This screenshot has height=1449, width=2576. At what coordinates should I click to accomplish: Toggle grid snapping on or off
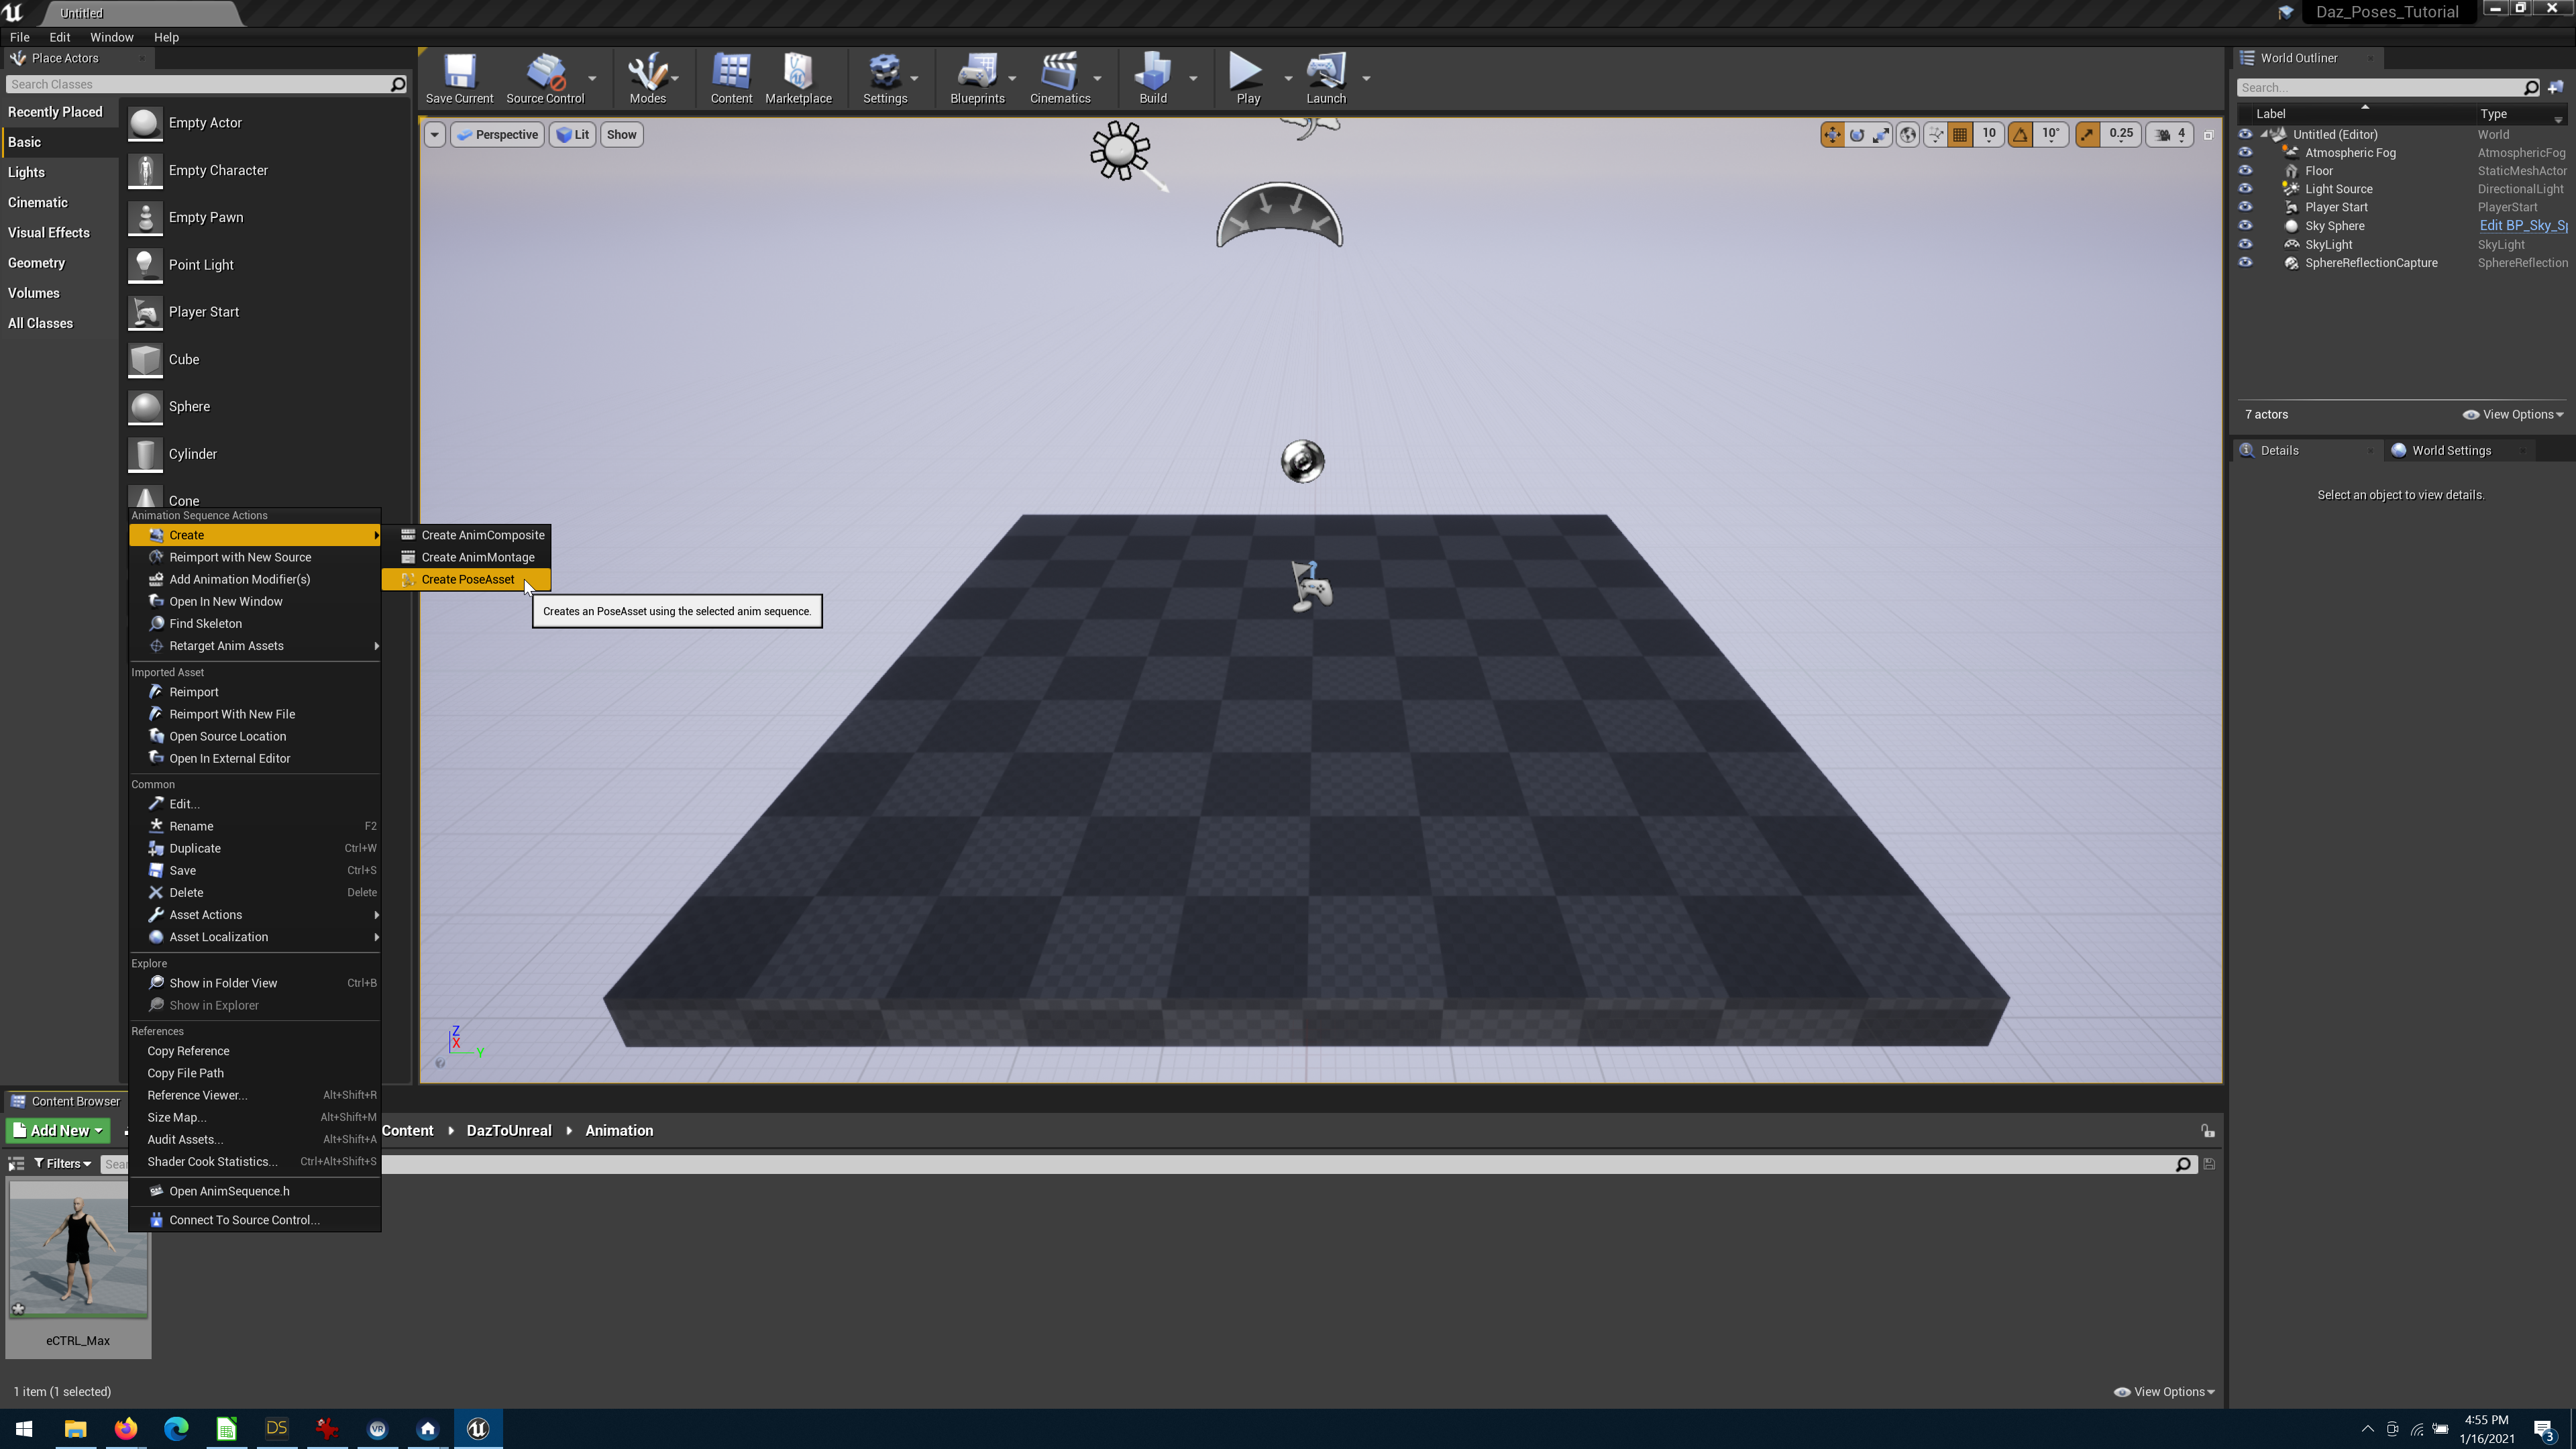coord(1960,134)
